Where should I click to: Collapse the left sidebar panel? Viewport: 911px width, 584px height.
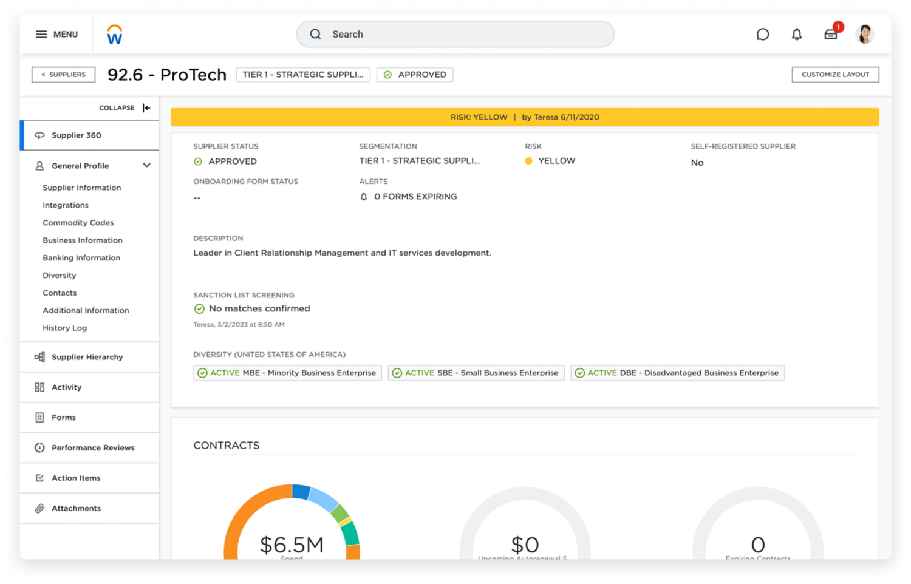point(146,108)
